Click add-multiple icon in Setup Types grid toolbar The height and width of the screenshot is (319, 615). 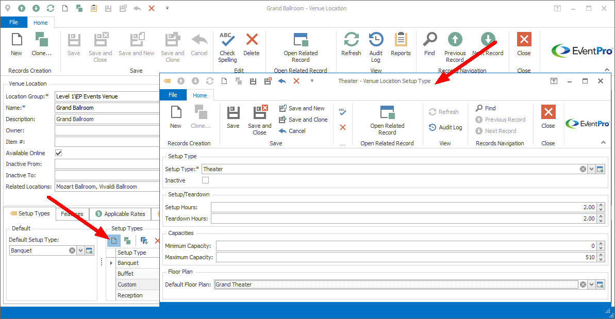[x=144, y=240]
